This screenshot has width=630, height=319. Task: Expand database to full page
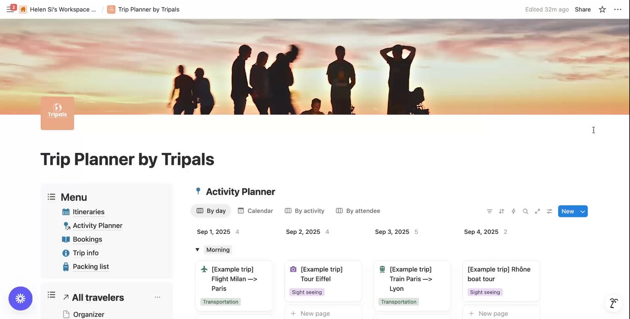point(537,211)
